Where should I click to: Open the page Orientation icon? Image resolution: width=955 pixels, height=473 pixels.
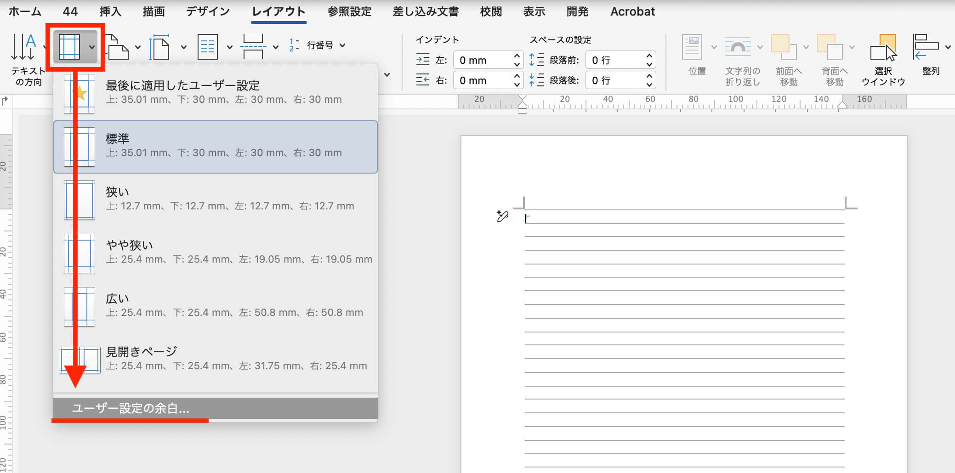pos(118,47)
